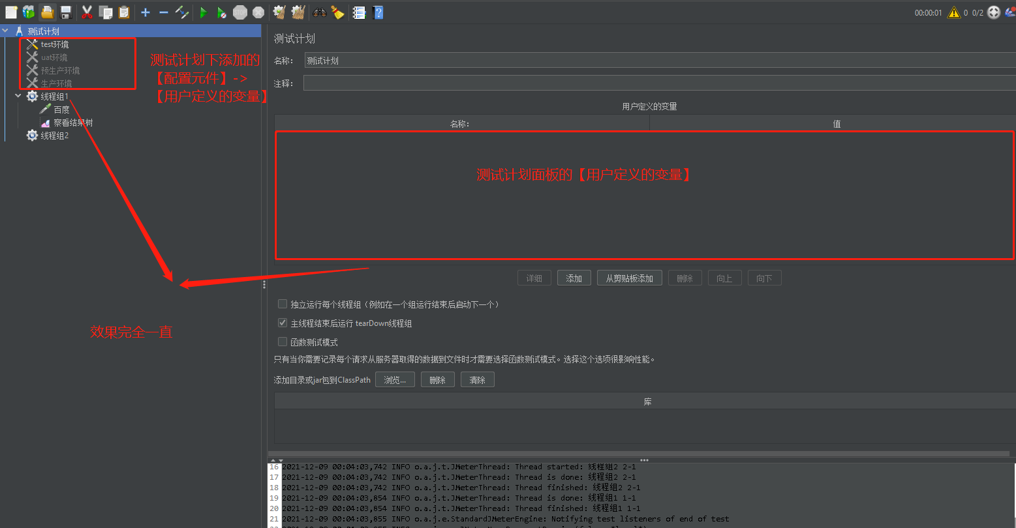Click the 详细 button
The width and height of the screenshot is (1016, 528).
point(534,278)
